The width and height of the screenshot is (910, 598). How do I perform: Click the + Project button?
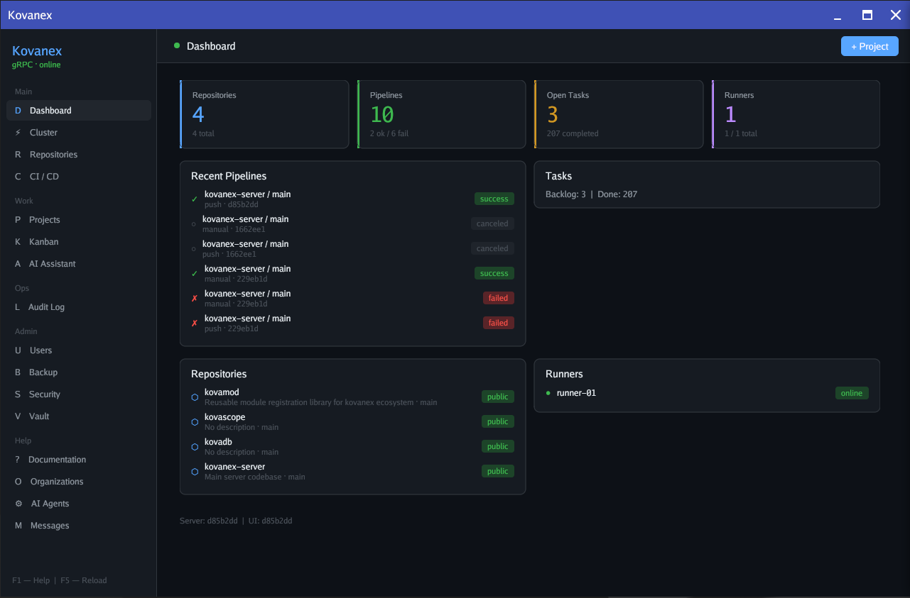869,45
